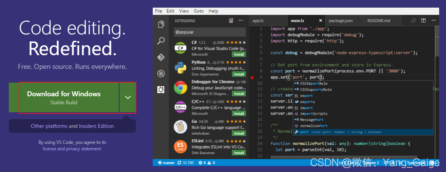Synchronize changes 1↓ 13↑ in status bar

point(186,162)
